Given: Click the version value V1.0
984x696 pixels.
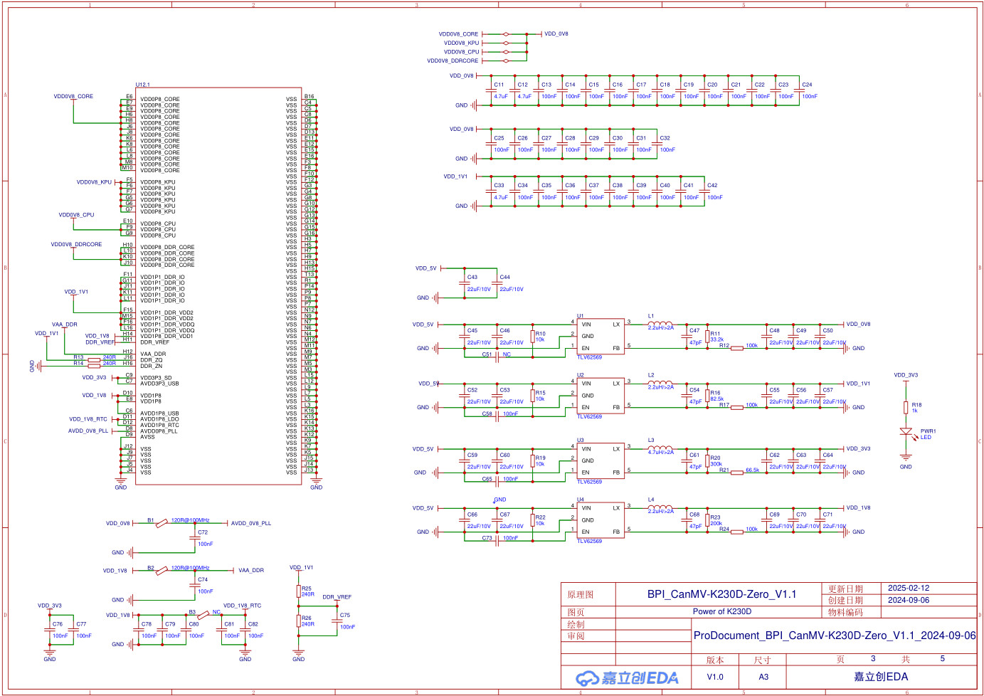Looking at the screenshot, I should coord(715,677).
